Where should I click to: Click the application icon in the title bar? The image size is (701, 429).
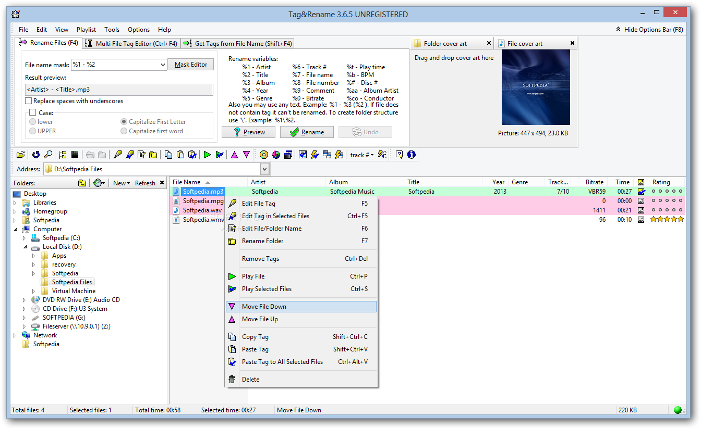coord(16,14)
